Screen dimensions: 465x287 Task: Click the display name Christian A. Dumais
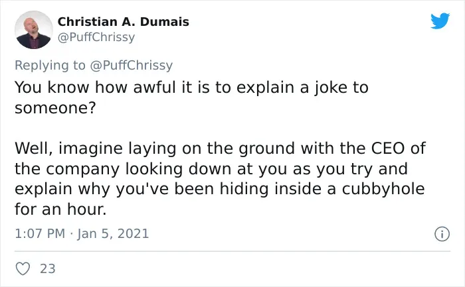click(123, 22)
